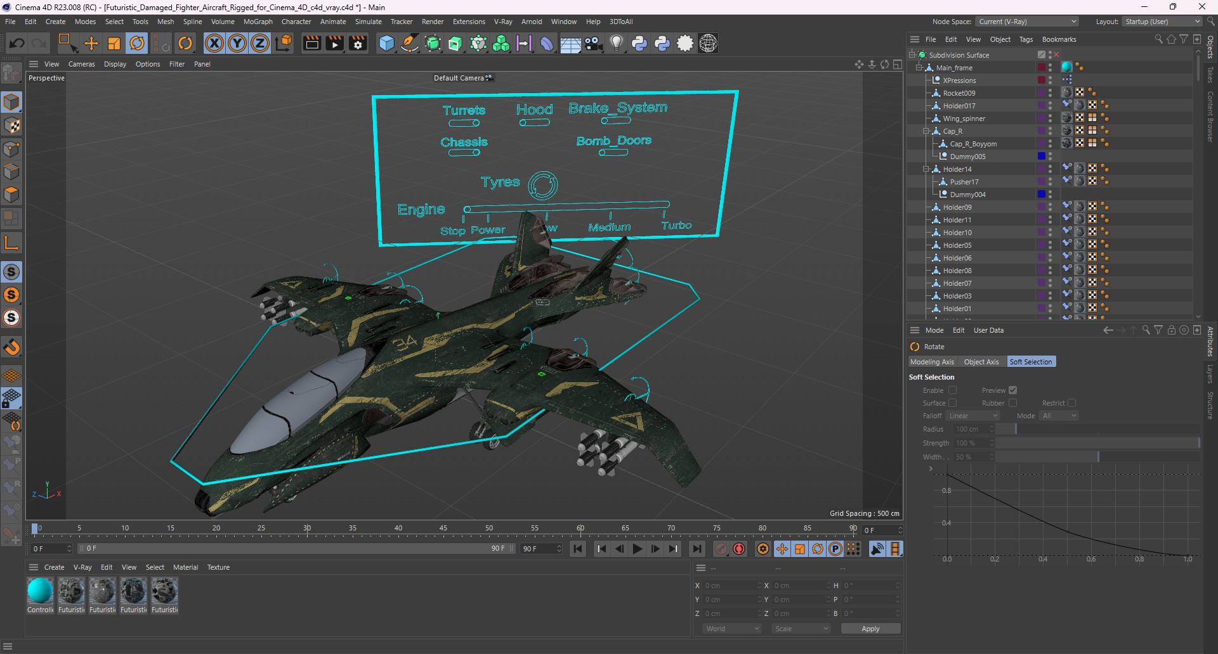Toggle Preview checkbox
The height and width of the screenshot is (654, 1218).
tap(1012, 390)
